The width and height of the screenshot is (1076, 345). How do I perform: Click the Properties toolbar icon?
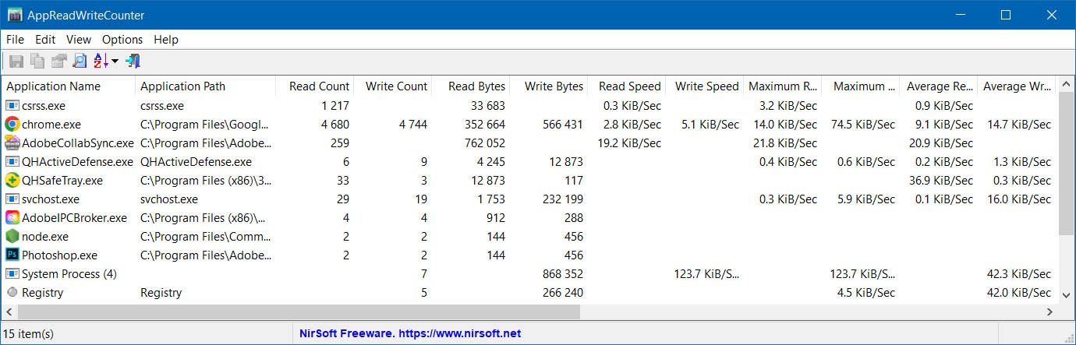click(58, 61)
